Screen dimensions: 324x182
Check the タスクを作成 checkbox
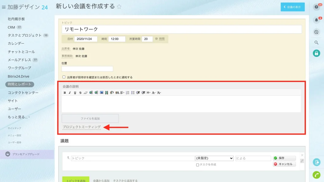coord(197,165)
